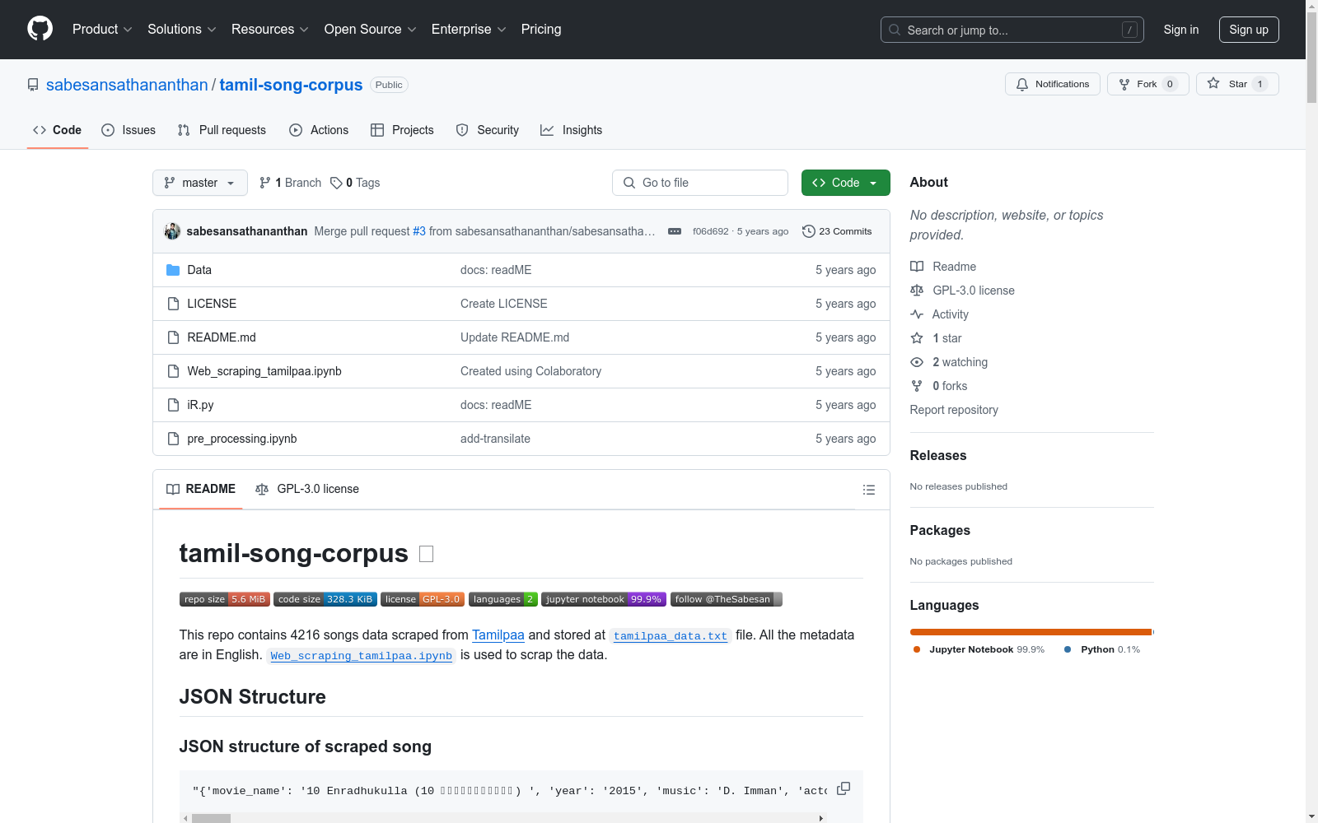Open the Pricing page

541,30
